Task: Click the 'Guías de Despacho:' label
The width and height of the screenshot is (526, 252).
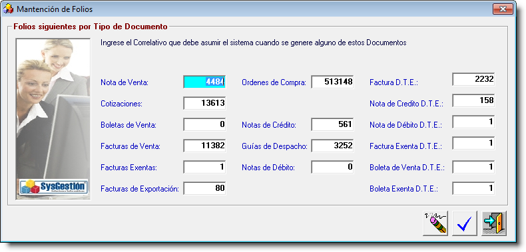Action: (274, 146)
